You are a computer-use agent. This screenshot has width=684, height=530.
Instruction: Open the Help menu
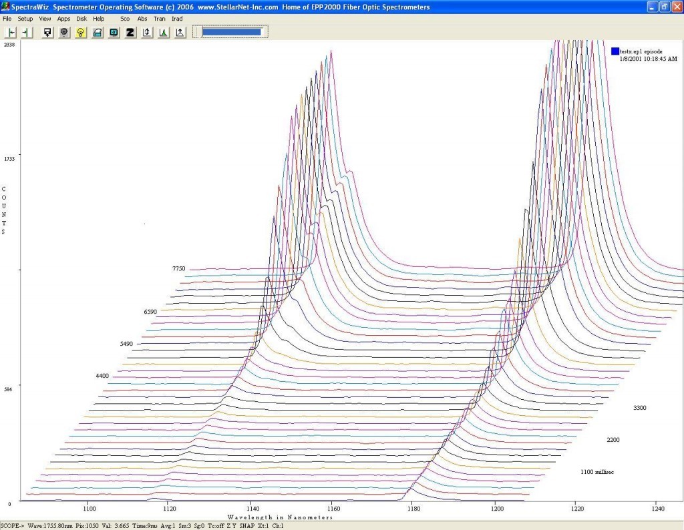(98, 19)
